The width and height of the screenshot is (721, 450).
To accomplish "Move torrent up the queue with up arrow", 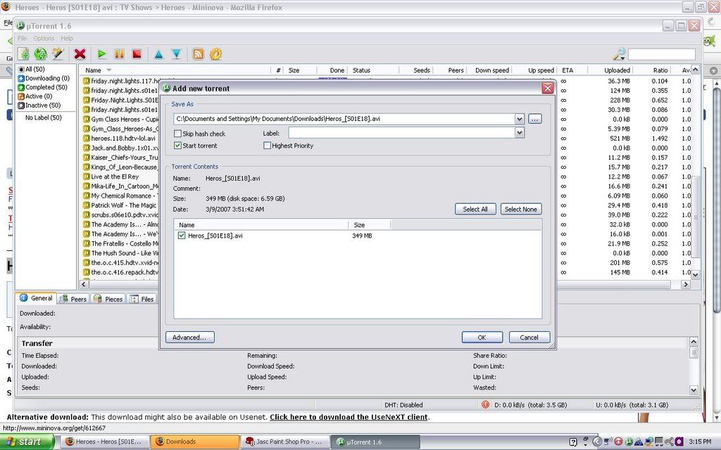I will click(158, 54).
